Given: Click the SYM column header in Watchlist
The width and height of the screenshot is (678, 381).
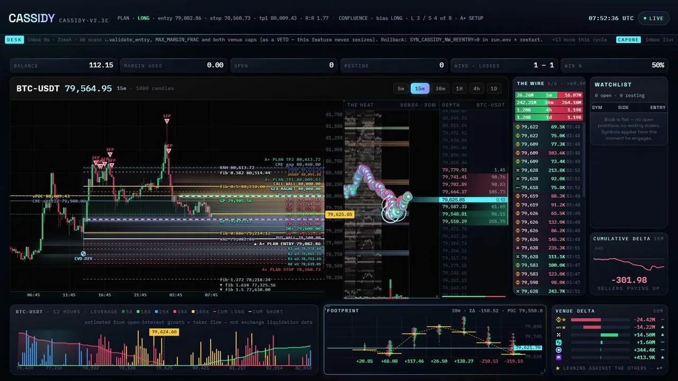Looking at the screenshot, I should click(x=597, y=107).
